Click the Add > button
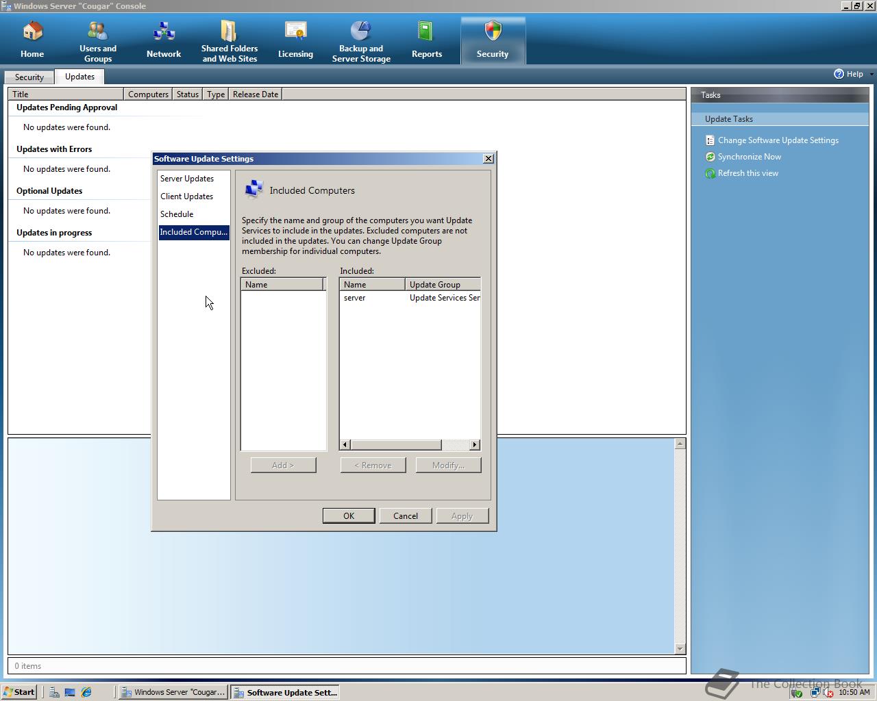Image resolution: width=877 pixels, height=701 pixels. 283,465
